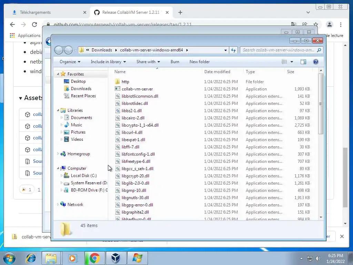Expand the Documents library node

(x=61, y=117)
